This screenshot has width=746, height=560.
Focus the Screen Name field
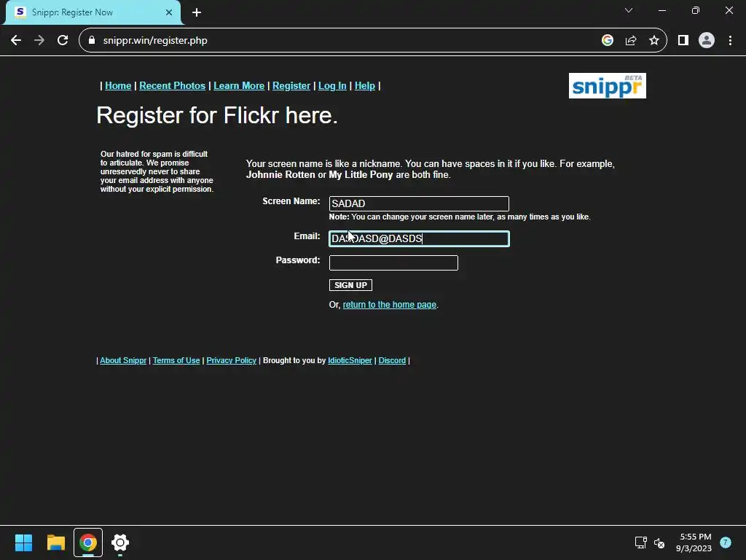click(419, 204)
